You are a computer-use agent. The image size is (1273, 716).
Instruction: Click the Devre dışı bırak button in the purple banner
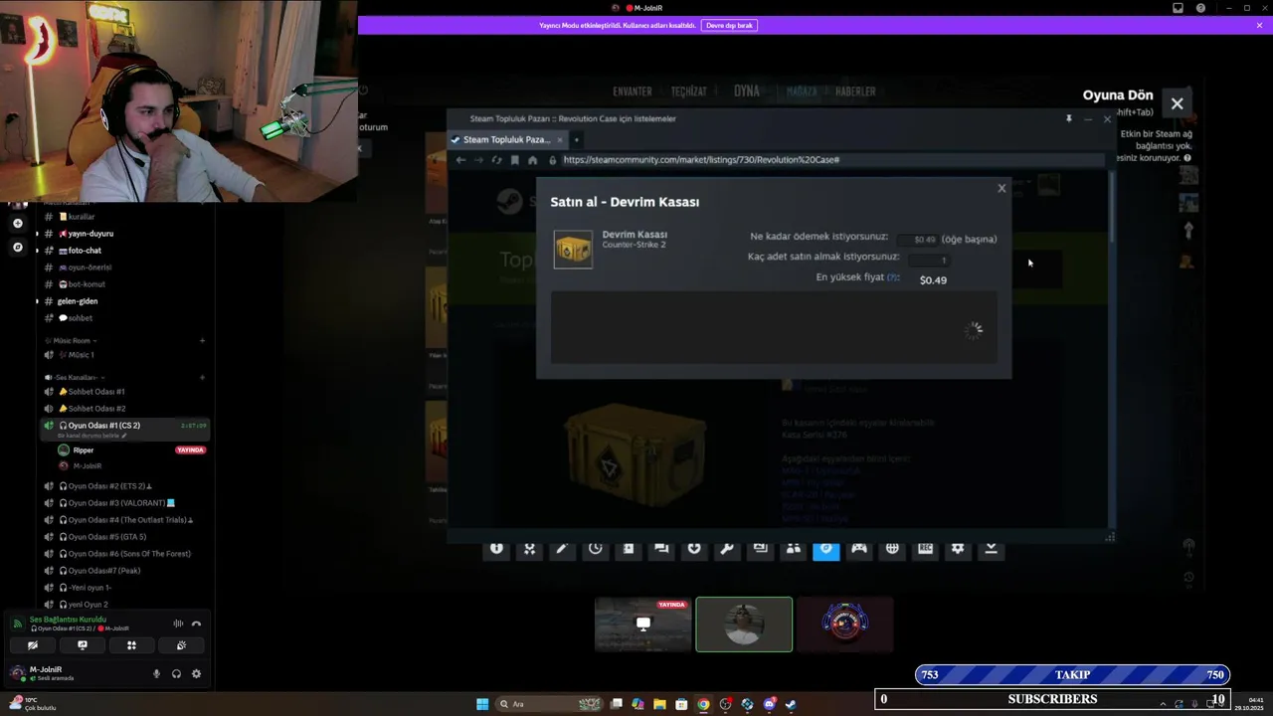(729, 25)
